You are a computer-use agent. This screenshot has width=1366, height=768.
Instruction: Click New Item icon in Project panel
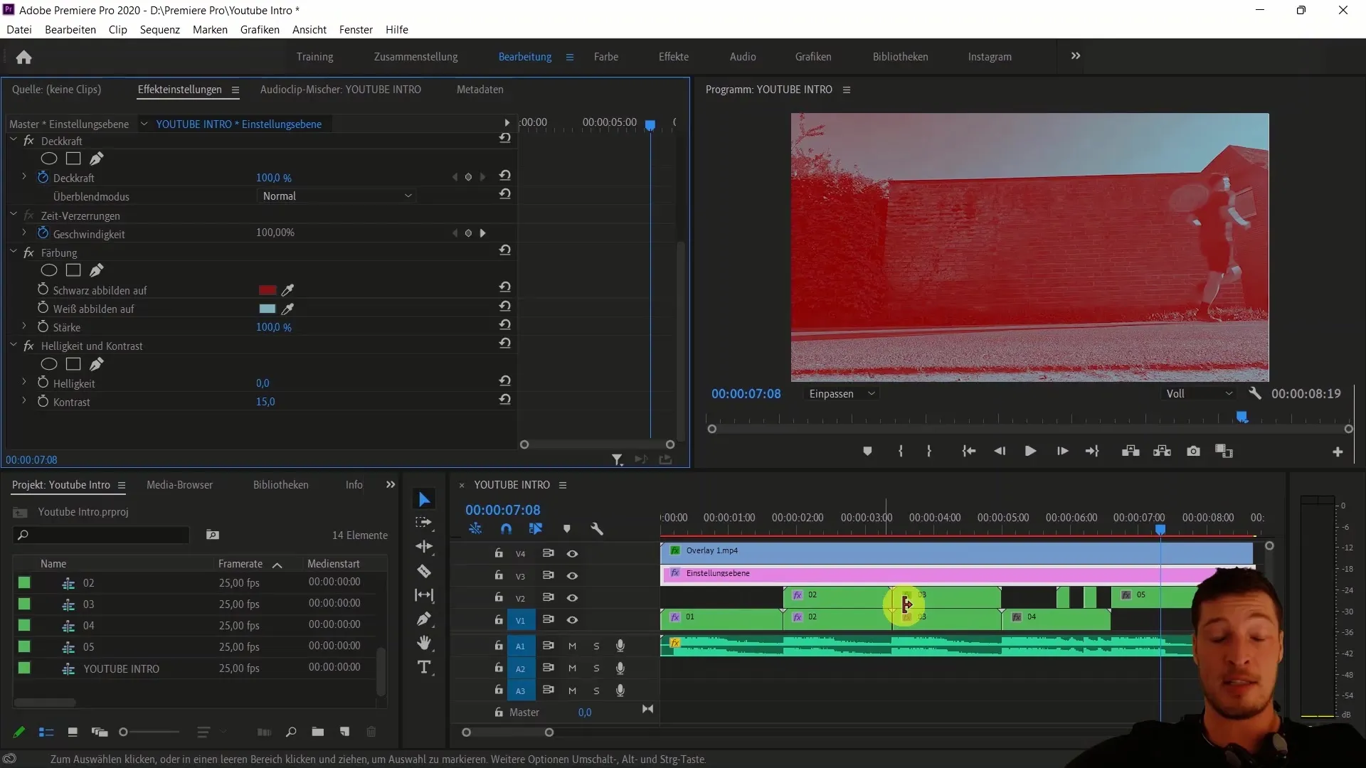click(x=345, y=732)
